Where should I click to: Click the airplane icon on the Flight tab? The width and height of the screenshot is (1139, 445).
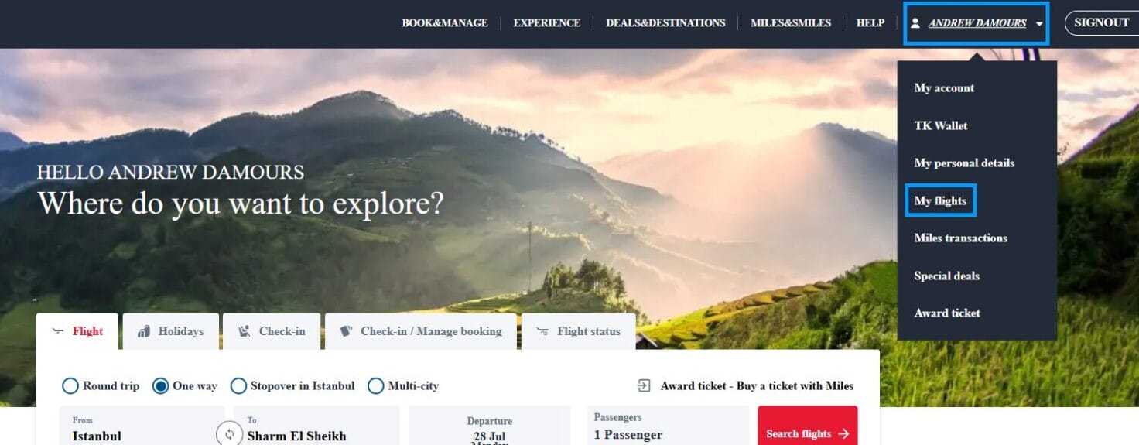tap(57, 331)
